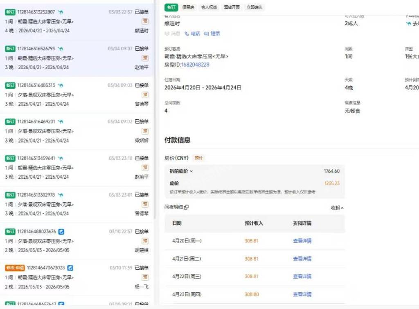Open the 客人权益 tab
Image resolution: width=419 pixels, height=309 pixels.
(209, 7)
